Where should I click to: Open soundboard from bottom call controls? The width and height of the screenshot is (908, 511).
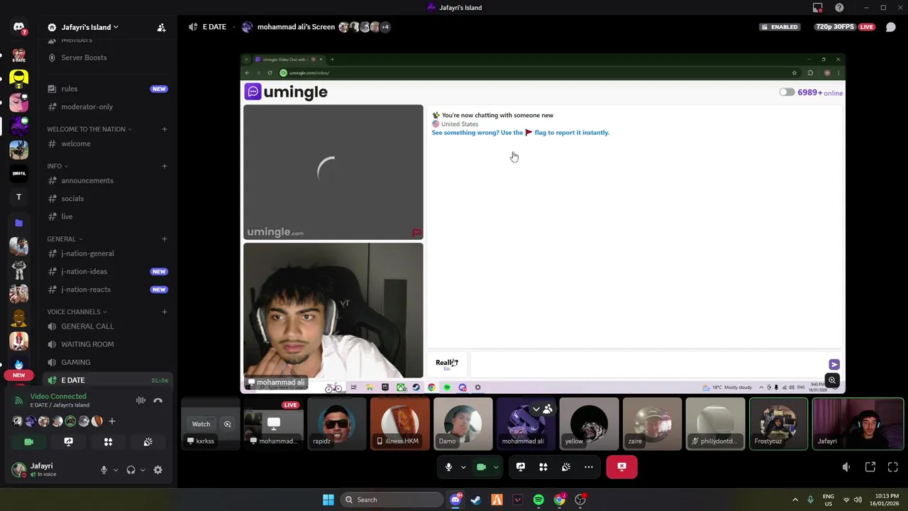(566, 467)
